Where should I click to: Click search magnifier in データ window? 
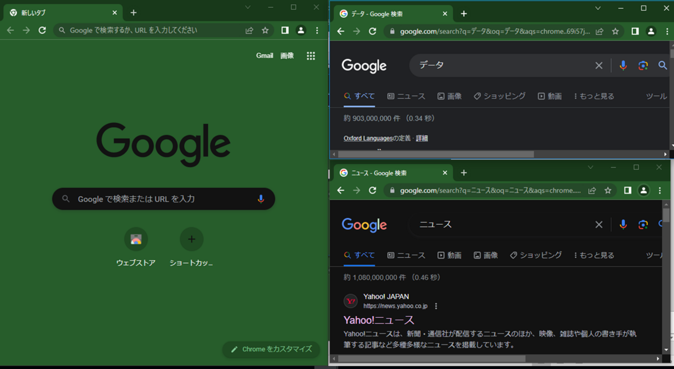[663, 66]
